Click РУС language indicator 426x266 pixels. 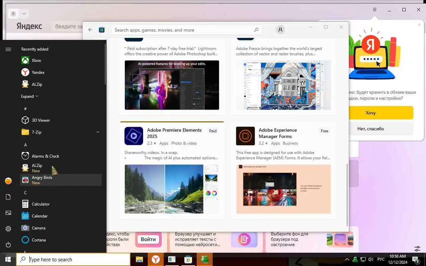tap(381, 259)
